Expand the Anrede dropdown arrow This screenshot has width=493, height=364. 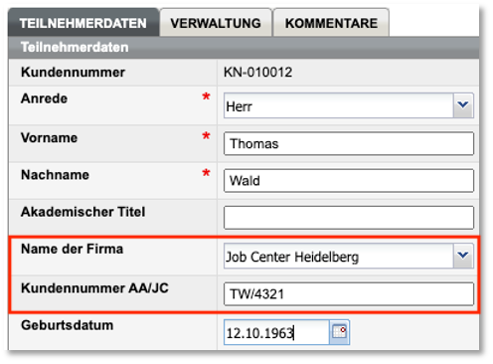[463, 105]
